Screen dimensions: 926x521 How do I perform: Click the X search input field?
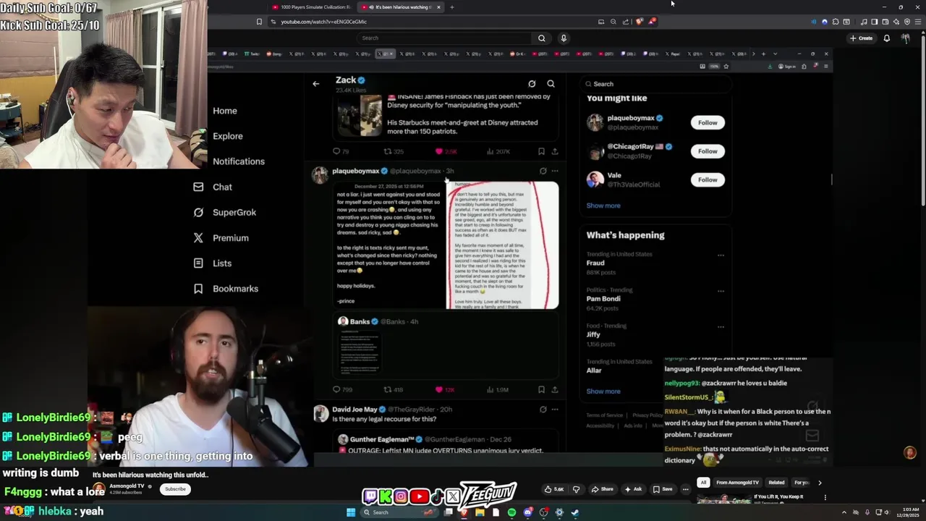pyautogui.click(x=655, y=84)
